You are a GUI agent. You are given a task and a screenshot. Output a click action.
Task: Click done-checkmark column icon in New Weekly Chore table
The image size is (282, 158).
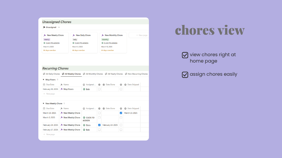click(x=99, y=109)
